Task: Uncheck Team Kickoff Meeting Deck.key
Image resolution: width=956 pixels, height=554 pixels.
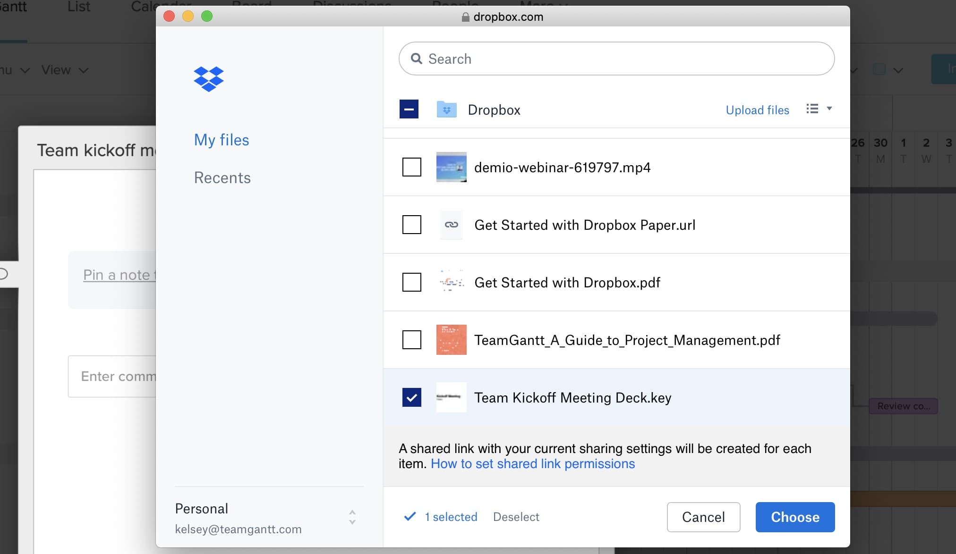Action: pyautogui.click(x=411, y=397)
